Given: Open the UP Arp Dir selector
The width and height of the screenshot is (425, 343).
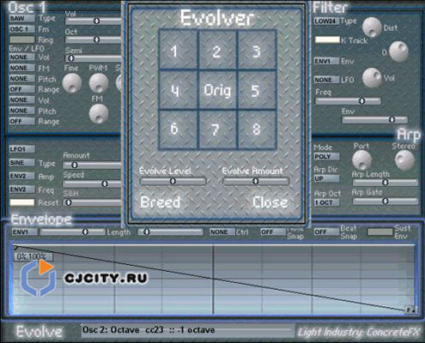Looking at the screenshot, I should (326, 178).
